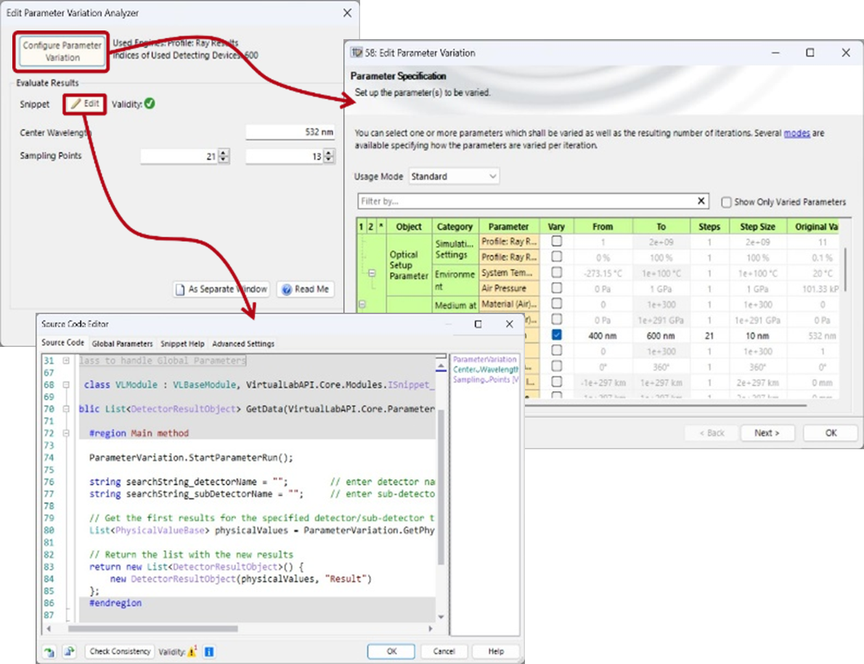This screenshot has height=664, width=864.
Task: Open the Global Parameters tab
Action: pos(122,343)
